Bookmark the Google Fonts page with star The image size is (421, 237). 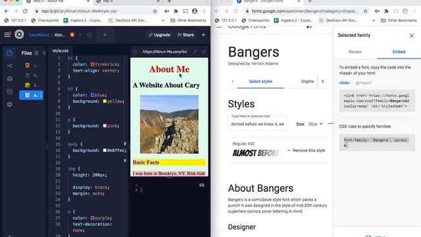coord(366,11)
